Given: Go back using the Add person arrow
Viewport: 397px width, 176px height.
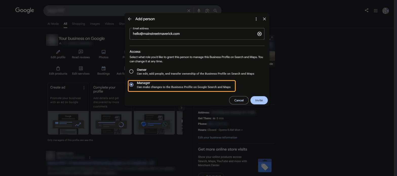Looking at the screenshot, I should (130, 19).
